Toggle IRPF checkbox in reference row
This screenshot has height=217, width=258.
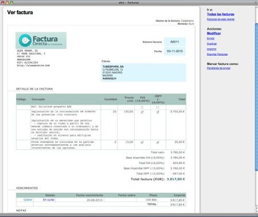point(158,108)
